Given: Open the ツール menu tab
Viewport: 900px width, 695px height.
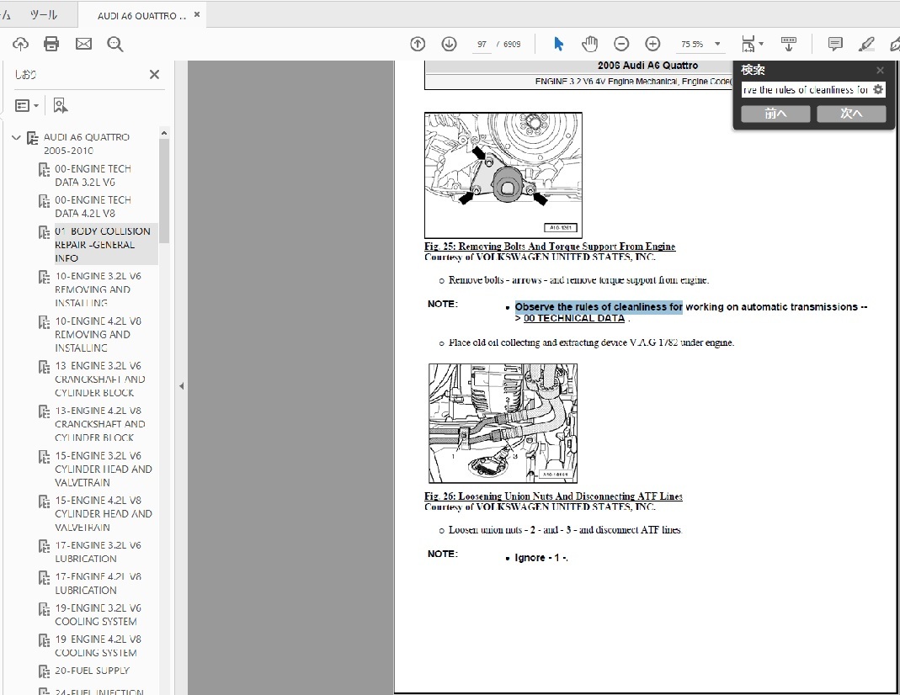Looking at the screenshot, I should [x=43, y=15].
